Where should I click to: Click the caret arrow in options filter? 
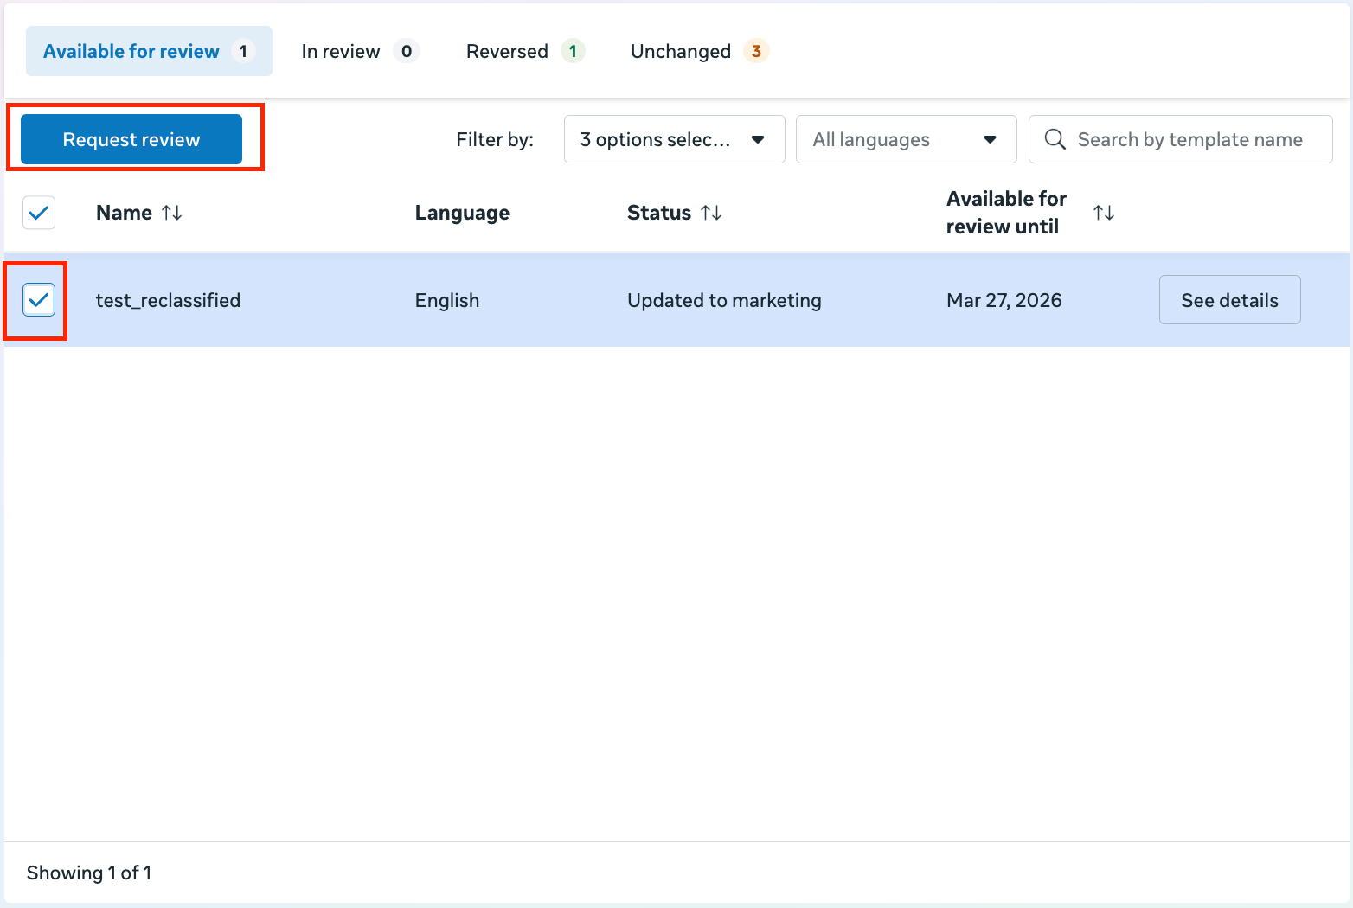(758, 139)
